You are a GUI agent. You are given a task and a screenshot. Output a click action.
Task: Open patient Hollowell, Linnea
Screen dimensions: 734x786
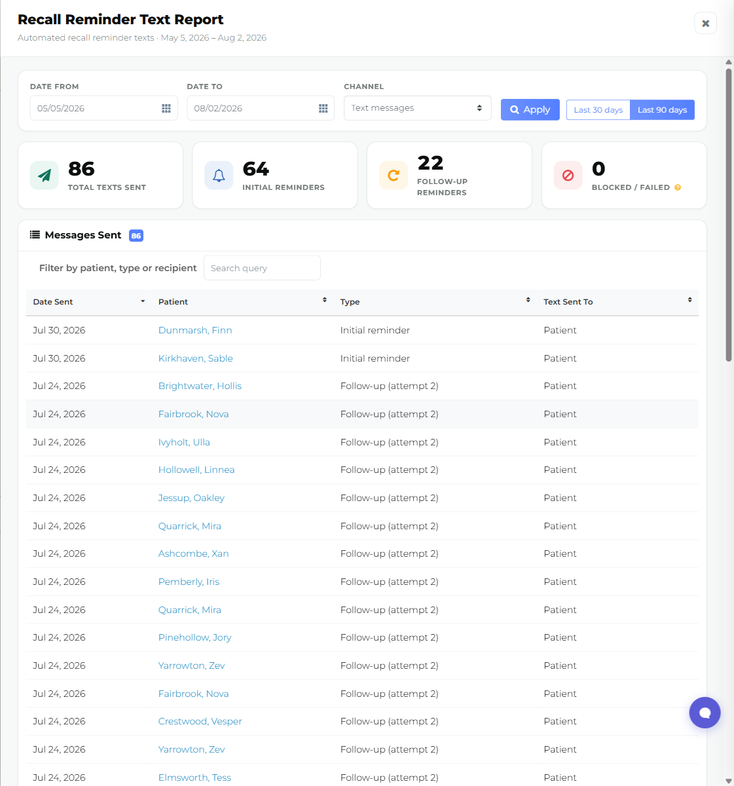click(196, 470)
